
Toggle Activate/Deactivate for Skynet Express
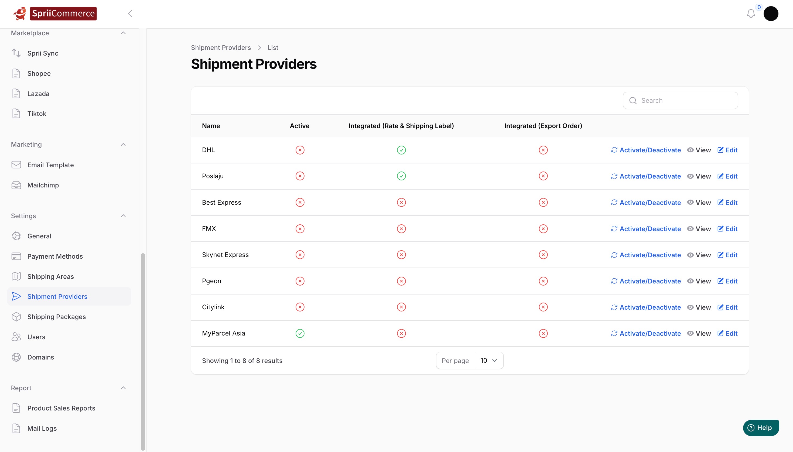[x=646, y=255]
